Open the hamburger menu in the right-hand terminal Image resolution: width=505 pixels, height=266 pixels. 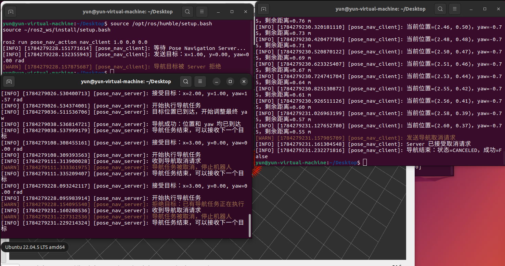[455, 9]
